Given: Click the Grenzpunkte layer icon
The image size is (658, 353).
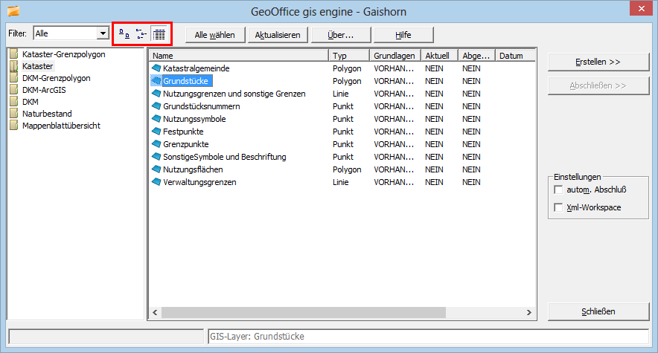Looking at the screenshot, I should coord(156,143).
